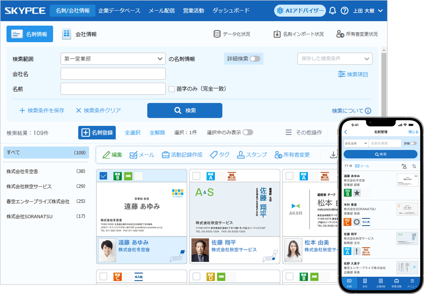Filter by 株式会社SORANATSU (17)
Screen dimensions: 424x294
point(46,216)
